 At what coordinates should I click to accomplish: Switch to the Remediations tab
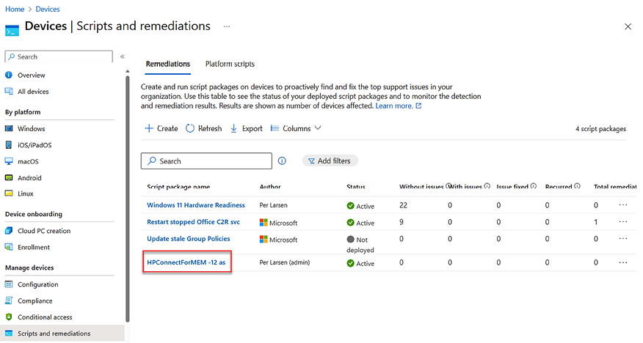167,64
